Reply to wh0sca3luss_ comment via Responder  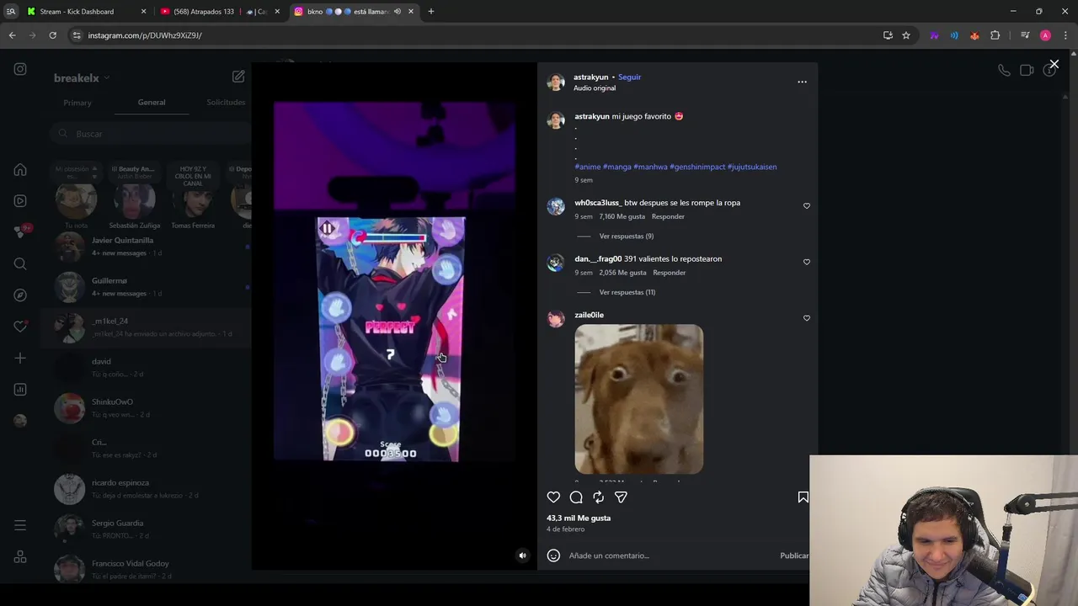[x=668, y=216]
